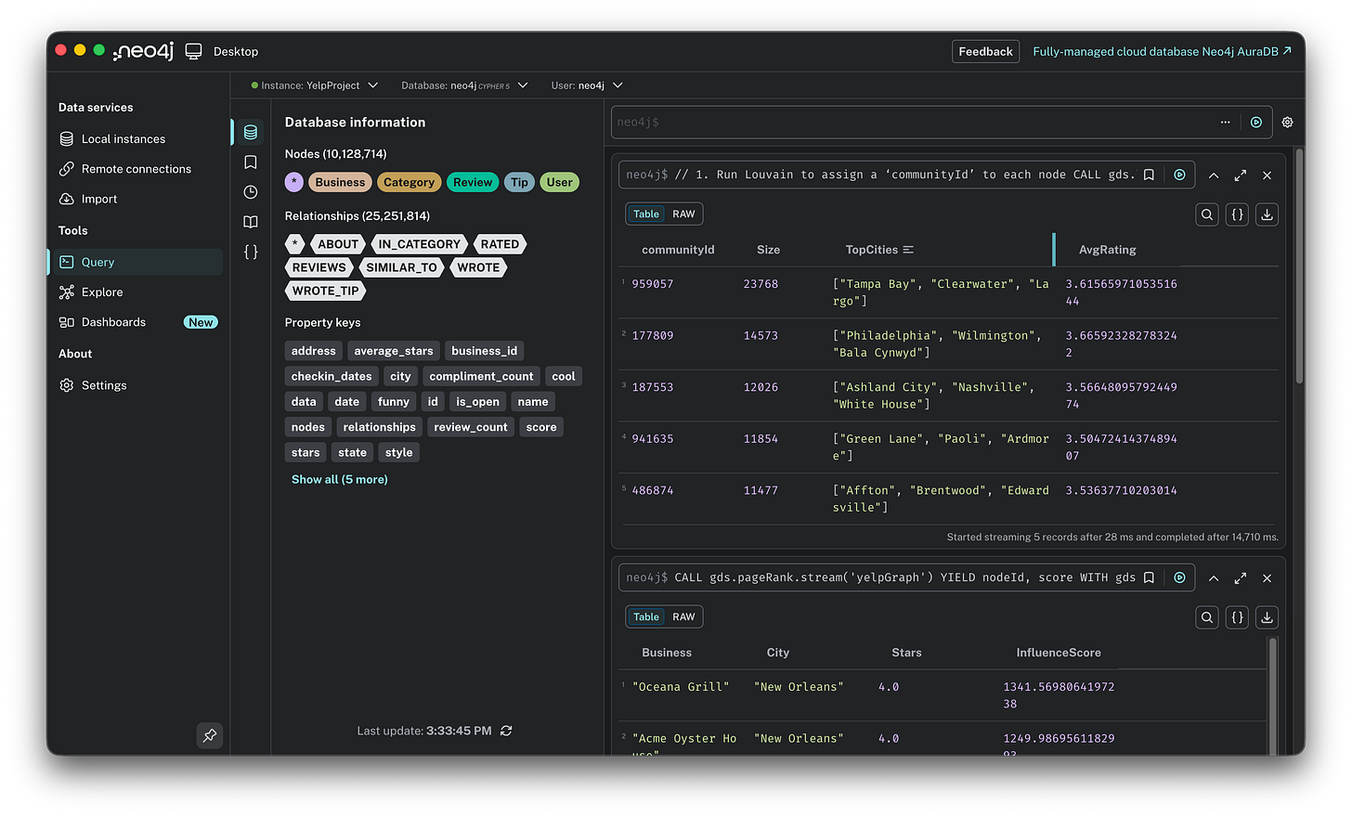Select the Tip node label
This screenshot has width=1352, height=817.
point(519,182)
